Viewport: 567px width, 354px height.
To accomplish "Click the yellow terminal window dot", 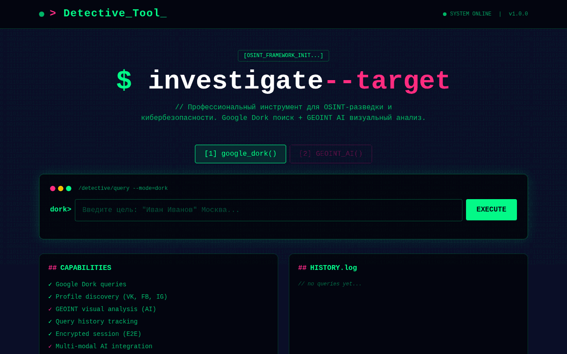I will [x=61, y=189].
